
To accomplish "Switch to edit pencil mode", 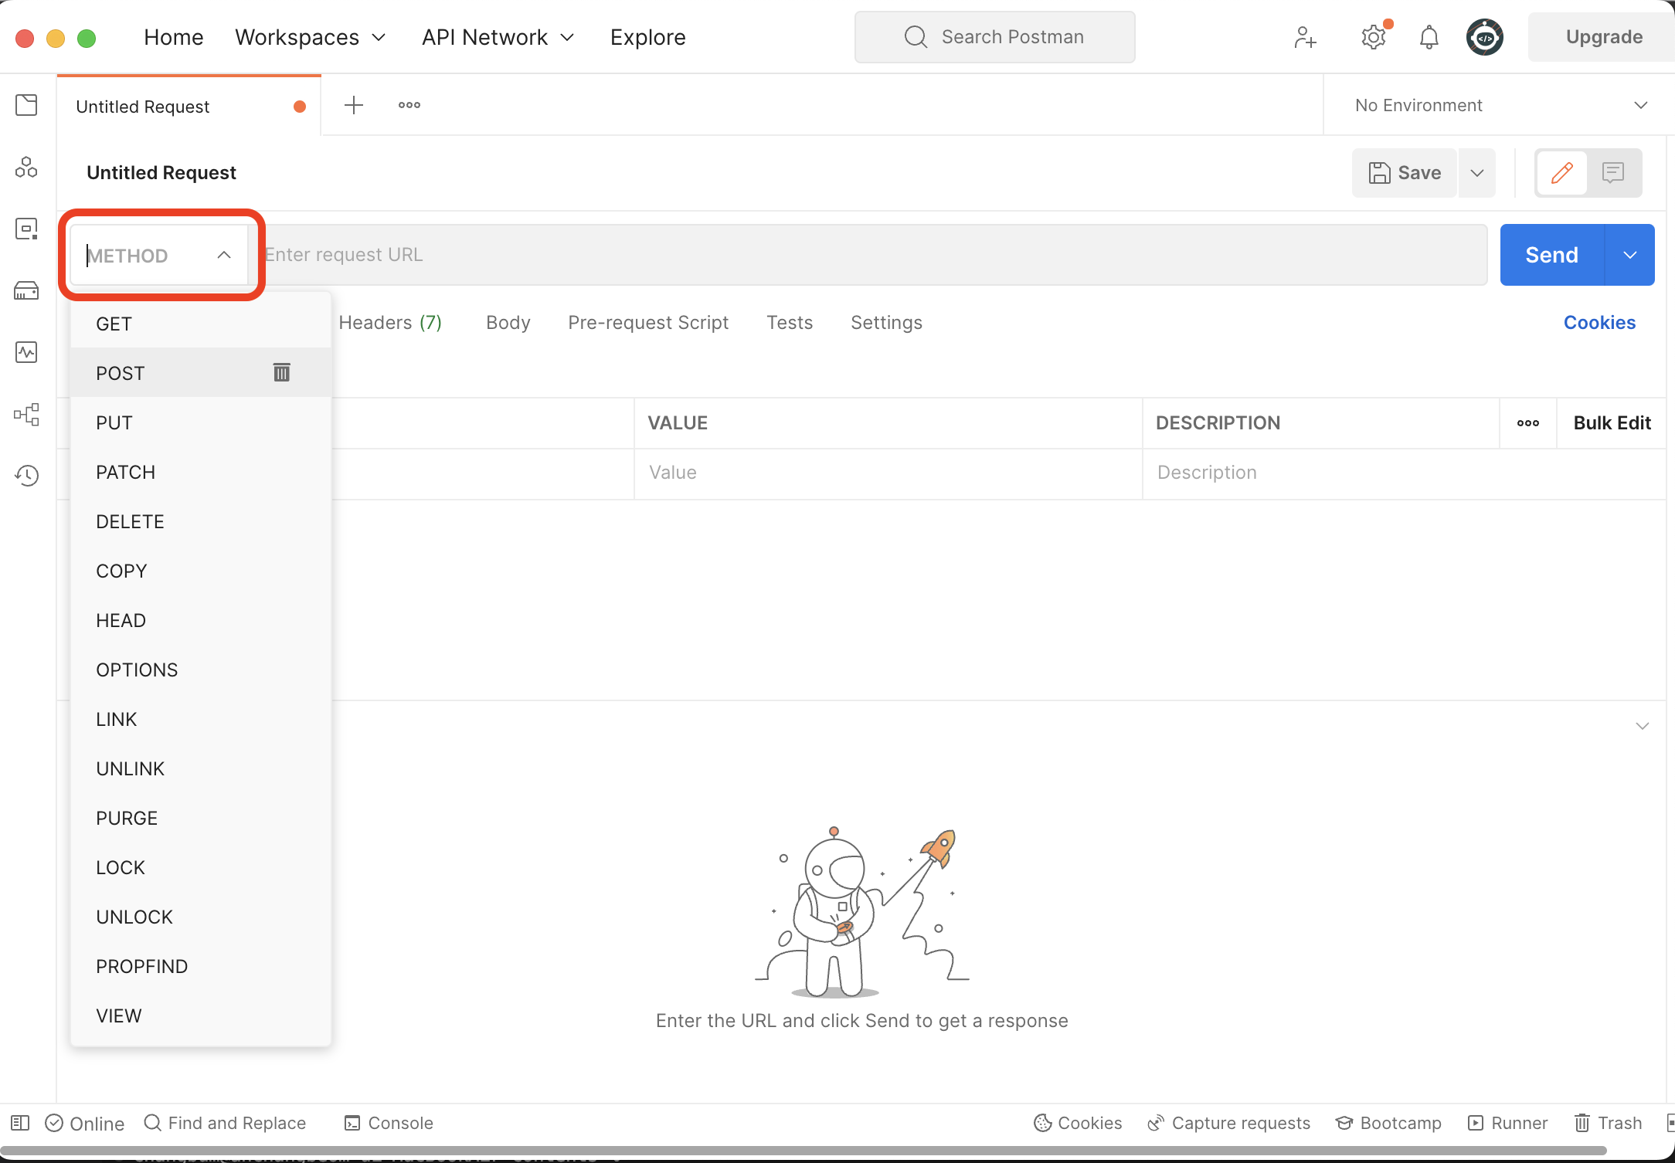I will point(1561,172).
